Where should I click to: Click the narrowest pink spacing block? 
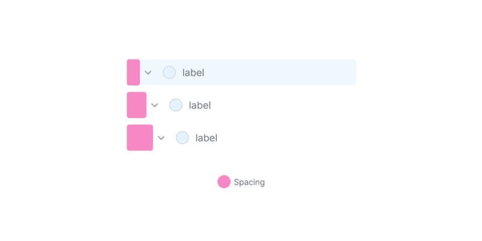pyautogui.click(x=133, y=72)
